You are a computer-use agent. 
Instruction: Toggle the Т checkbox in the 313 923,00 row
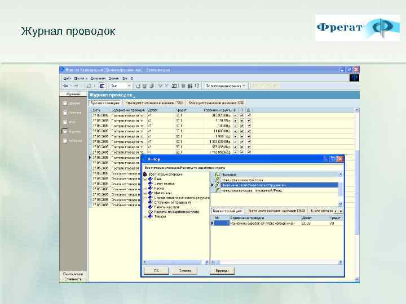pyautogui.click(x=242, y=115)
